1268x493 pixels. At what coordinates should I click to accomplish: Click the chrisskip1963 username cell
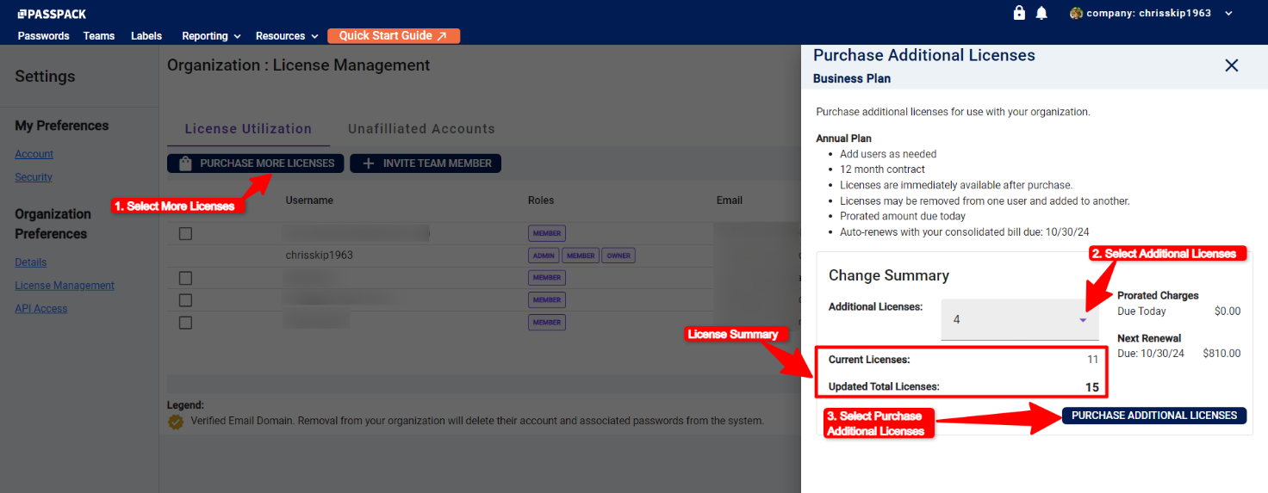[x=320, y=256]
